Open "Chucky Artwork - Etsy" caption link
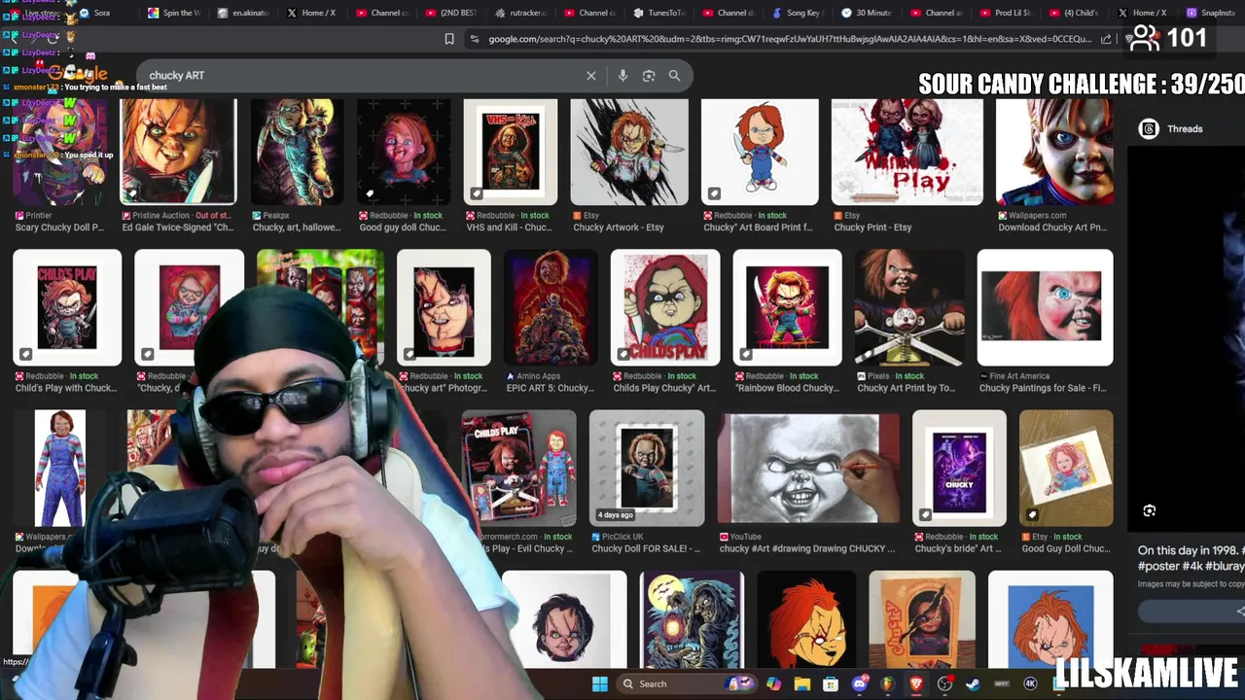The height and width of the screenshot is (700, 1245). point(619,227)
